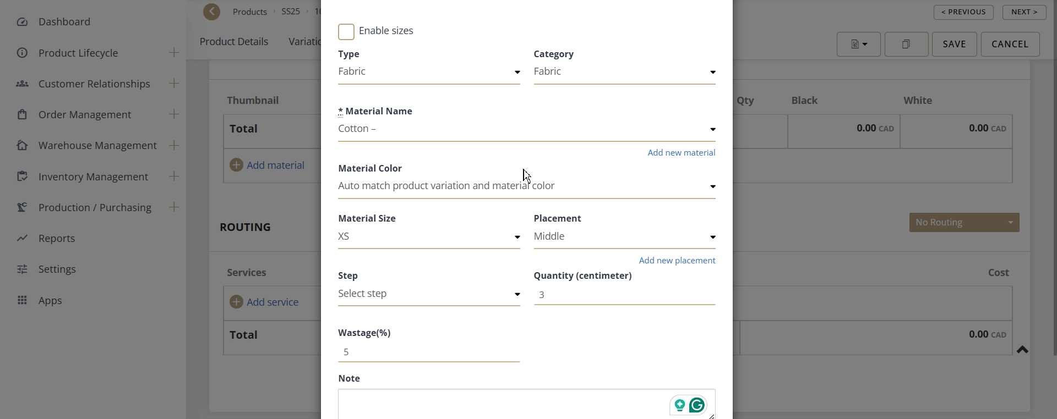Viewport: 1057px width, 419px height.
Task: Click the copy/duplicate icon button
Action: click(906, 45)
